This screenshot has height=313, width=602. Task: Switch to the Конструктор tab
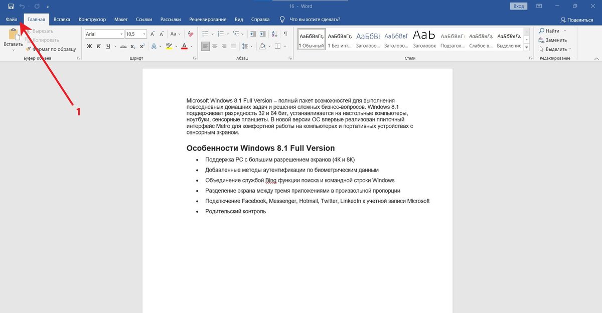[92, 20]
